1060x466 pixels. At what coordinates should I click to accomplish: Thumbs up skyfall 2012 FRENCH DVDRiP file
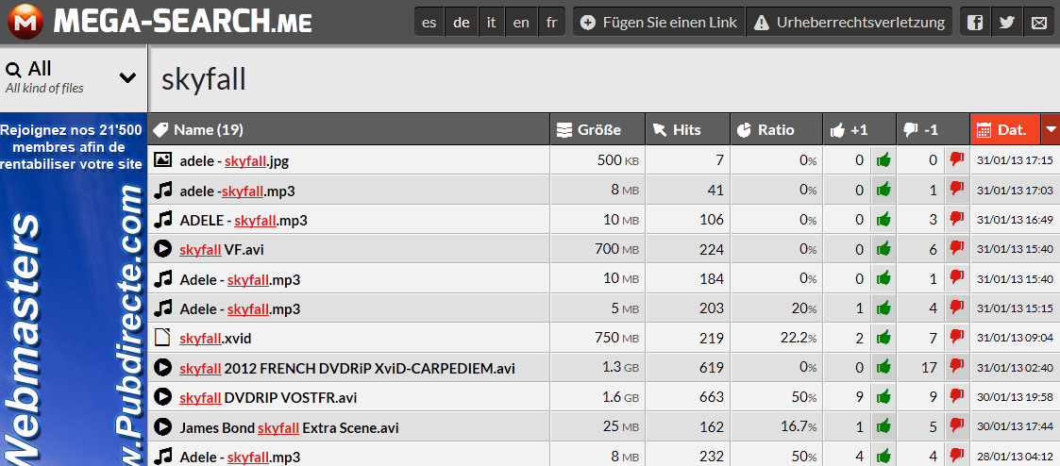pyautogui.click(x=883, y=367)
